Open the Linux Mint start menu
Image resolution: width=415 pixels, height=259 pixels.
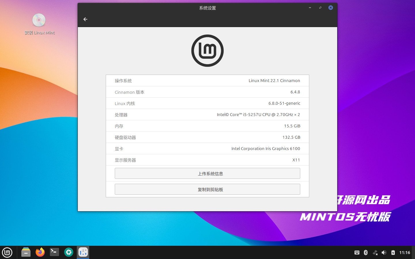[7, 253]
